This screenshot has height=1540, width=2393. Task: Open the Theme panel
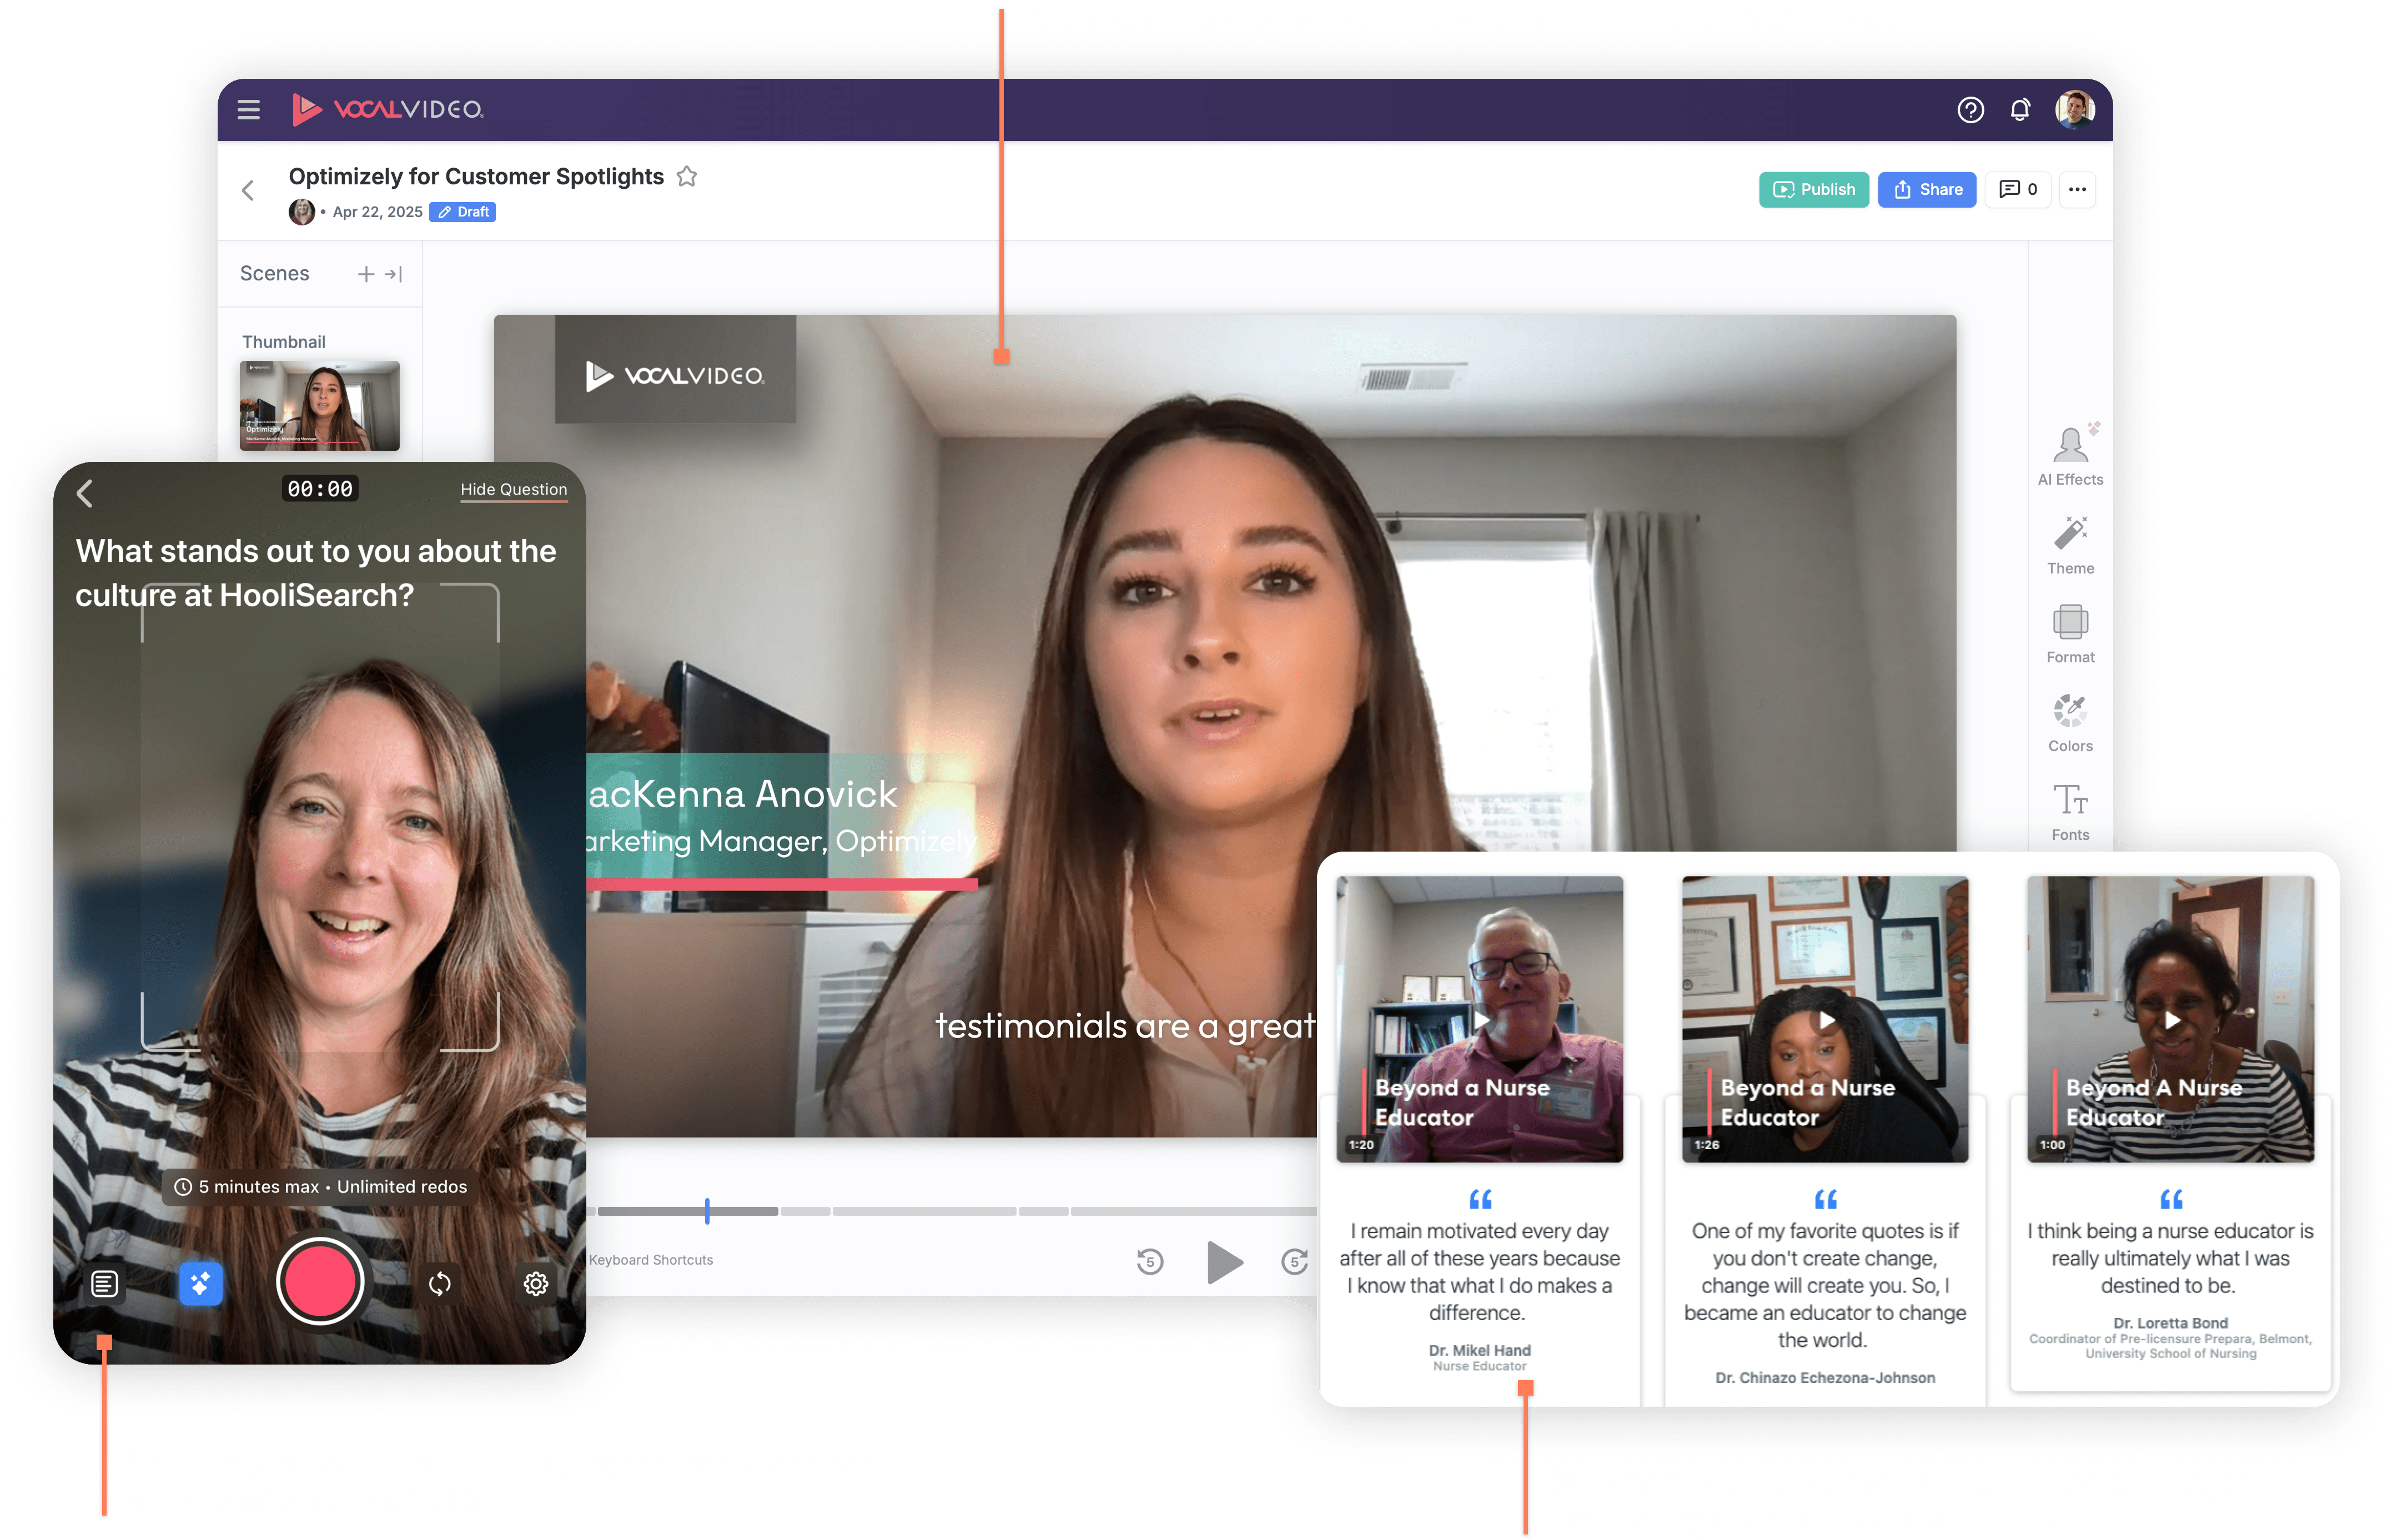pos(2071,545)
